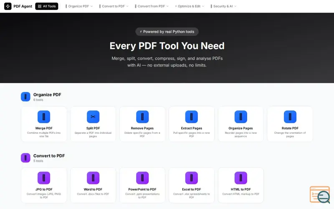
Task: Click the Organize PDF section icon
Action: tap(25, 97)
